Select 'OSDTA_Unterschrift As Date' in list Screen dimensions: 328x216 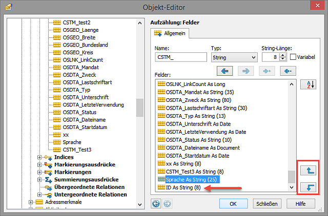click(198, 124)
